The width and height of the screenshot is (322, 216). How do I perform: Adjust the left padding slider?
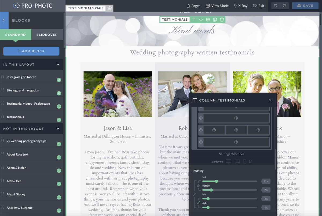[x=230, y=199]
